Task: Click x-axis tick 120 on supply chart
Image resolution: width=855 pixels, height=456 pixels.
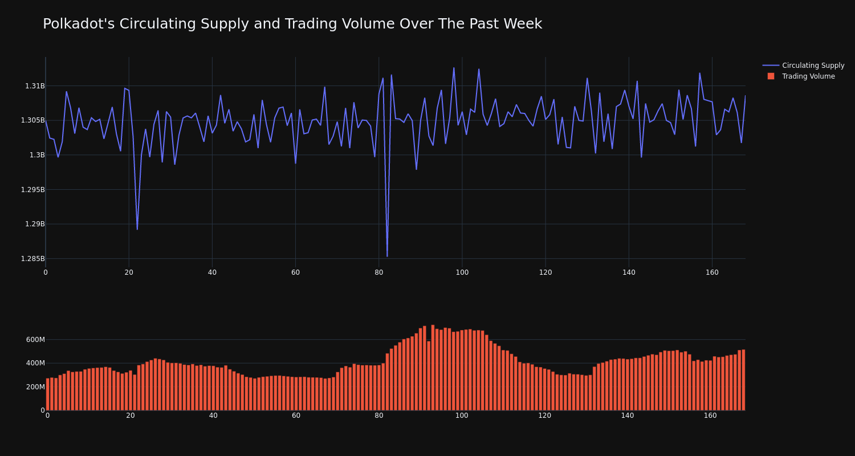Action: [x=545, y=272]
